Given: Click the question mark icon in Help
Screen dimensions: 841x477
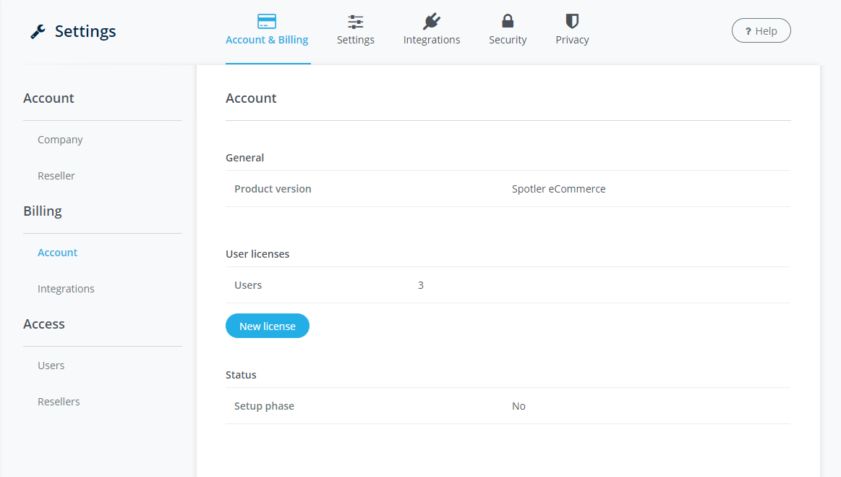Looking at the screenshot, I should tap(748, 31).
